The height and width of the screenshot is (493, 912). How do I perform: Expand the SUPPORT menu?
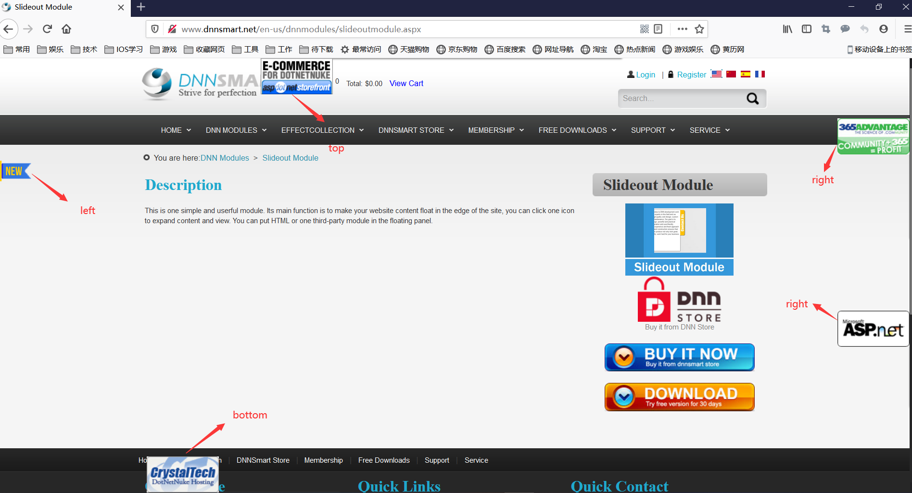click(653, 130)
